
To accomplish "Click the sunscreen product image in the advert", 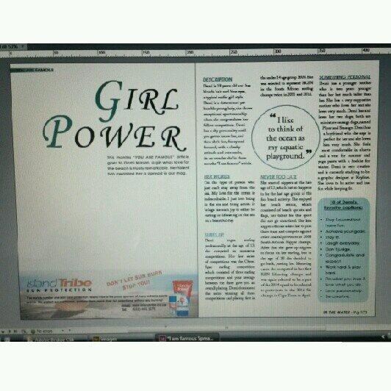I will [181, 298].
